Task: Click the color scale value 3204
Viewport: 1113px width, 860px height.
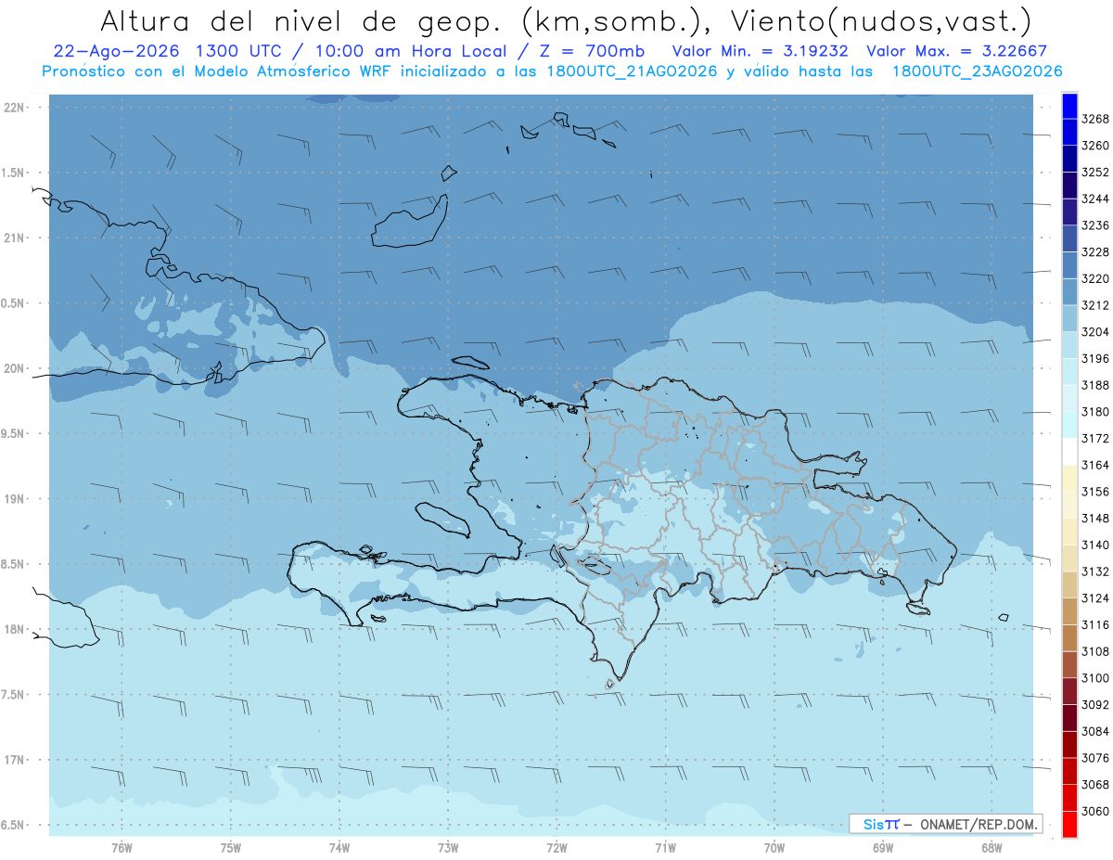Action: pos(1095,332)
